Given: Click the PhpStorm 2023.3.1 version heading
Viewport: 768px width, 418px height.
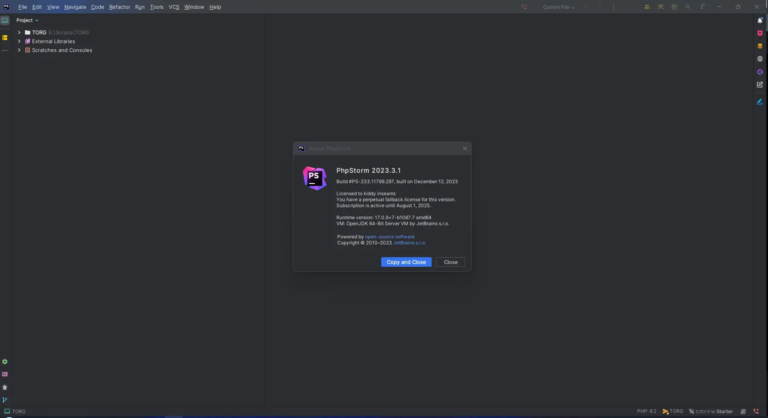Looking at the screenshot, I should pos(368,170).
